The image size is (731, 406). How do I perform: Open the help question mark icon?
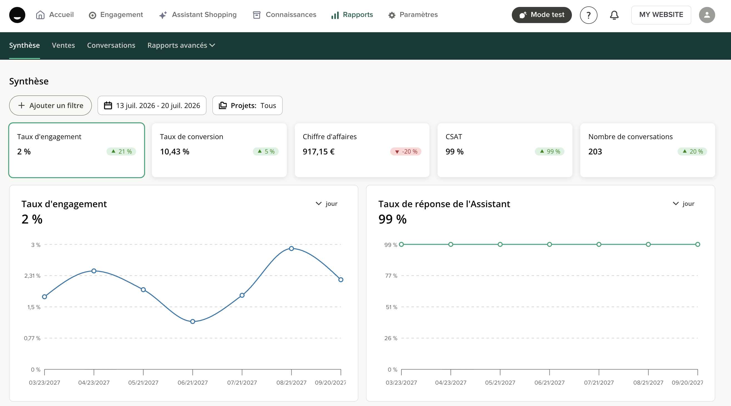click(588, 15)
